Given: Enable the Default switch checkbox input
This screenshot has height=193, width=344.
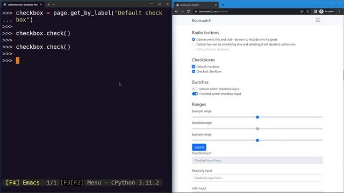Looking at the screenshot, I should coord(195,89).
